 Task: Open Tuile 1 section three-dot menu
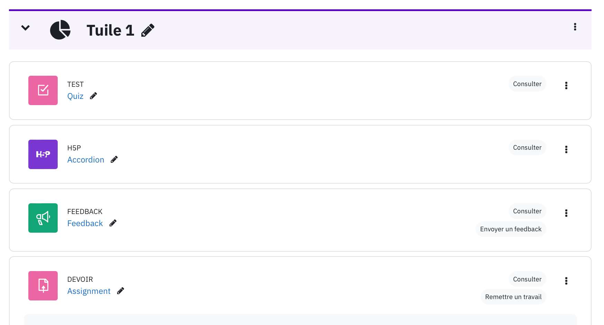point(575,27)
